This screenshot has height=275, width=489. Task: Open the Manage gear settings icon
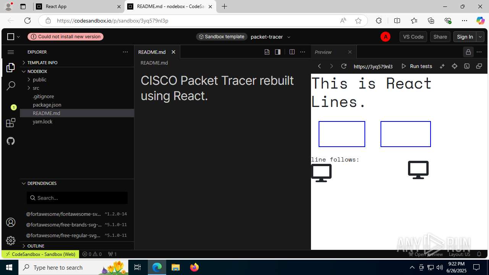pyautogui.click(x=11, y=240)
